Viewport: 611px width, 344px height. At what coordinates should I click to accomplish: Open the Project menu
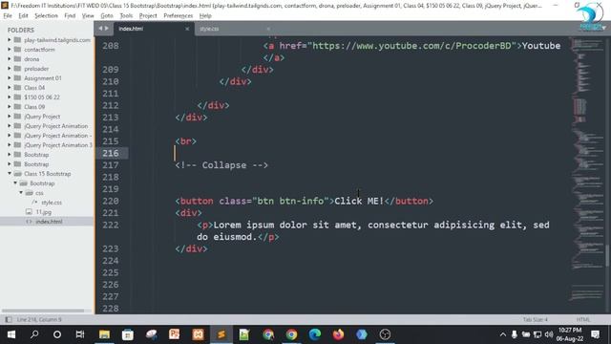point(148,15)
